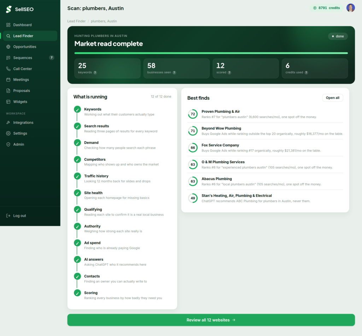Click the 'Market read complete' heading
Viewport: 362px width, 336px height.
point(109,43)
